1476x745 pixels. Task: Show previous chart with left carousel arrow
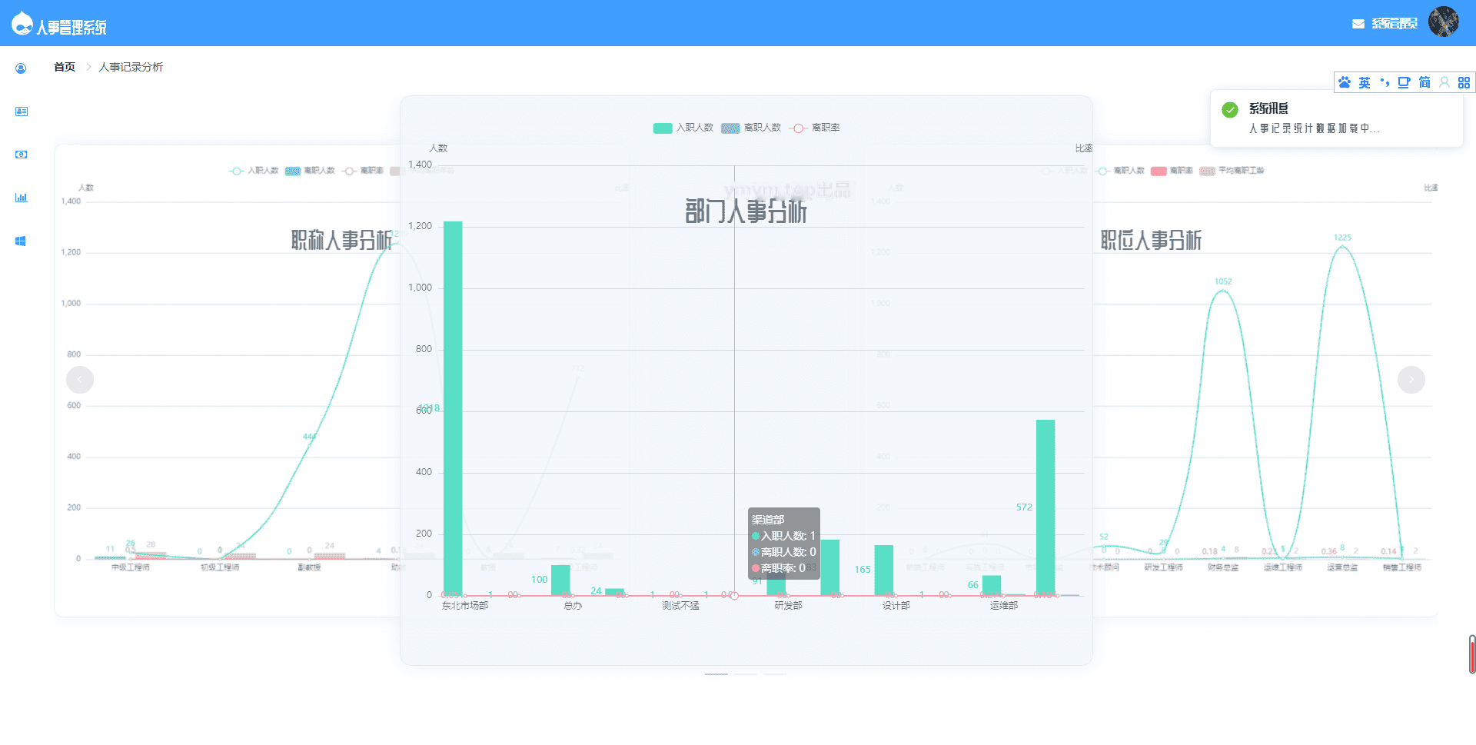pyautogui.click(x=80, y=380)
